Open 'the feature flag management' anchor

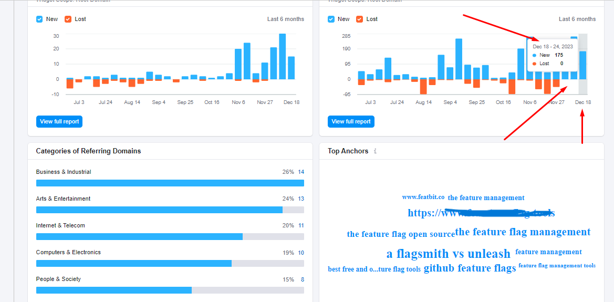[523, 232]
